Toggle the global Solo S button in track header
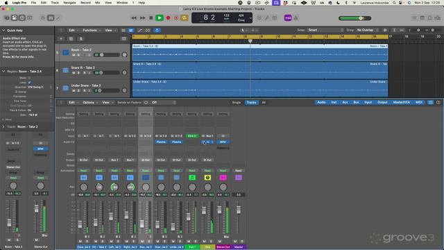 click(x=80, y=39)
